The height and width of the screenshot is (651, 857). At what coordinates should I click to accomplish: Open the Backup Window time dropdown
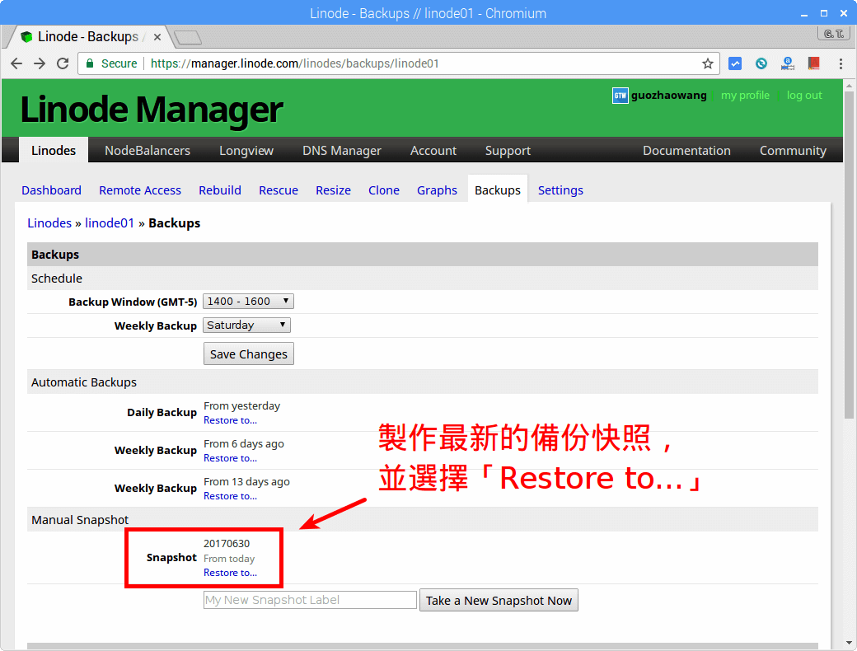point(248,302)
